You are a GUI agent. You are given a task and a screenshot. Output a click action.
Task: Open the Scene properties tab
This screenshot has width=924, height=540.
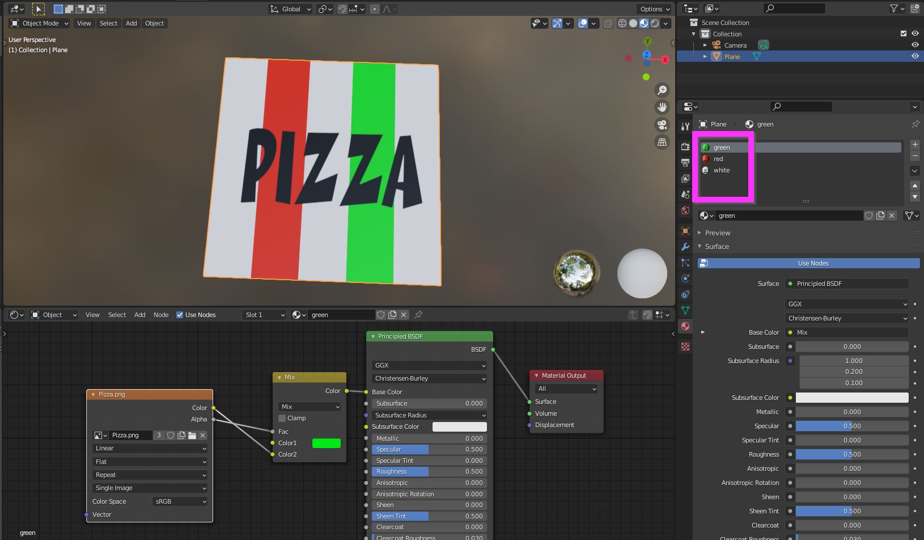[685, 195]
